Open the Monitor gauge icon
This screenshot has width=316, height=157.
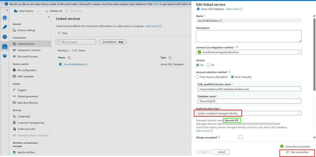4,37
